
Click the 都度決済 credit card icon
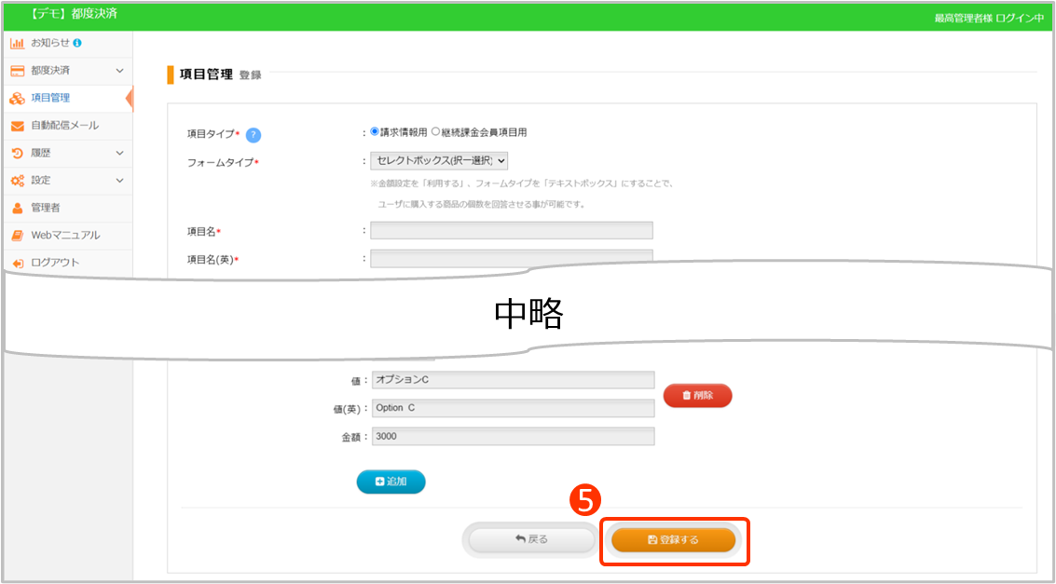point(17,71)
